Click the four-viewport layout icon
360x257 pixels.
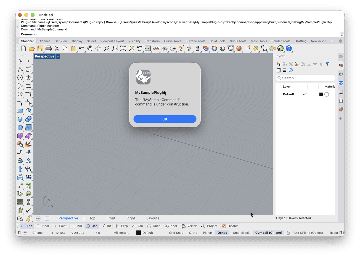click(x=148, y=49)
